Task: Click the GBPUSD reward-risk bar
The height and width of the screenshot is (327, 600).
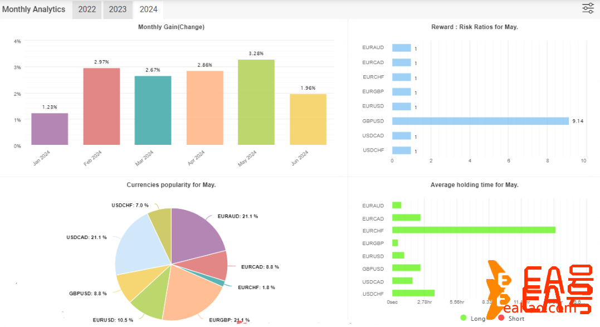Action: pyautogui.click(x=480, y=121)
